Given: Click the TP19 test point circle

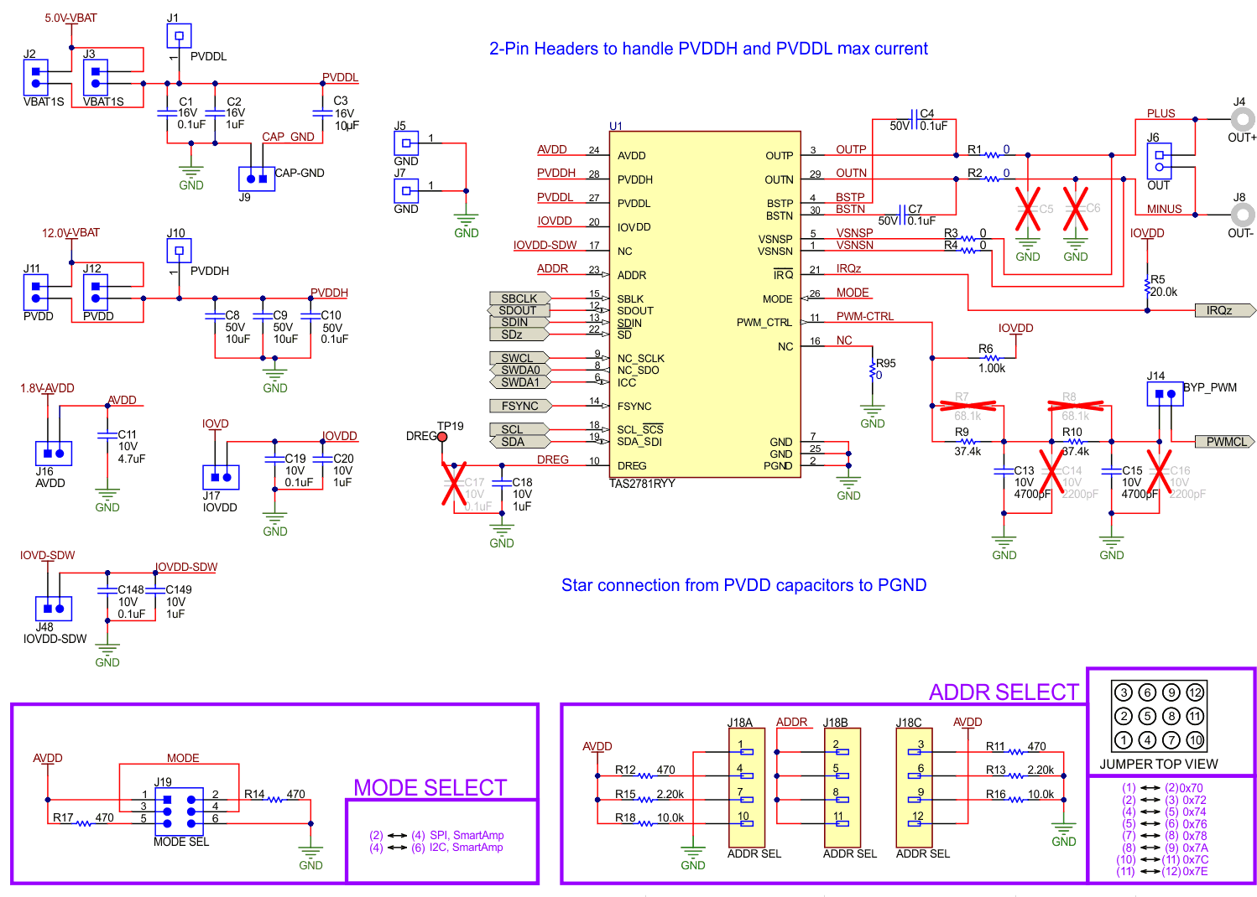Looking at the screenshot, I should pos(442,437).
